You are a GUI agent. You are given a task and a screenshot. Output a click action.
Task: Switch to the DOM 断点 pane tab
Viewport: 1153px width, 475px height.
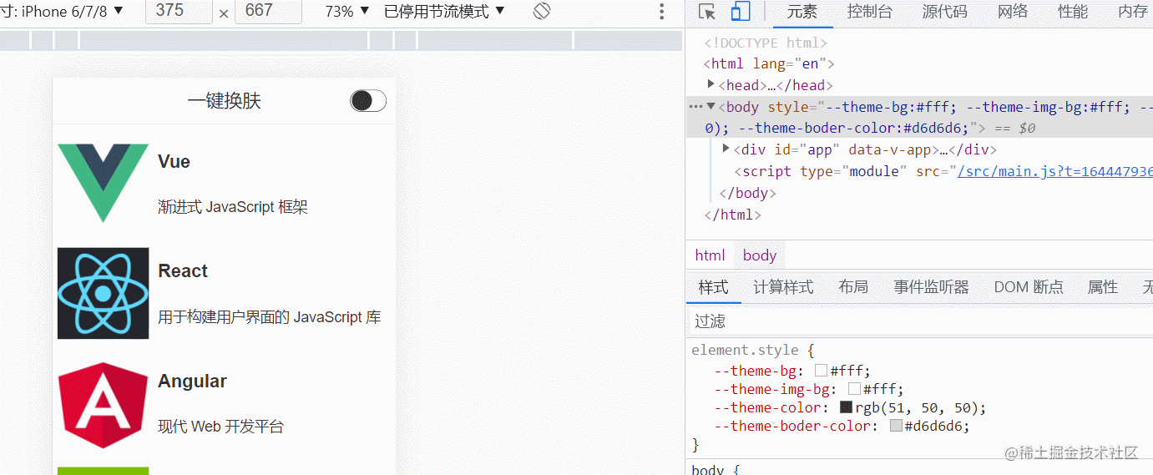1029,287
